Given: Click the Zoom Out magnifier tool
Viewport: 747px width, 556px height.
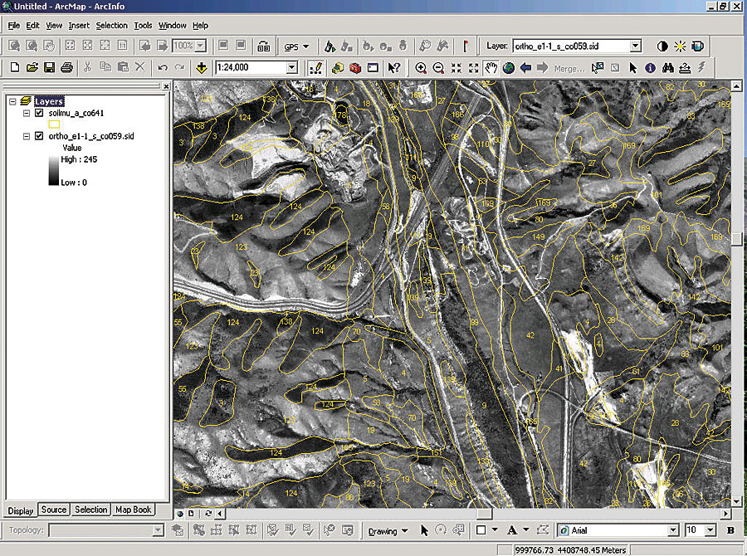Looking at the screenshot, I should (438, 68).
